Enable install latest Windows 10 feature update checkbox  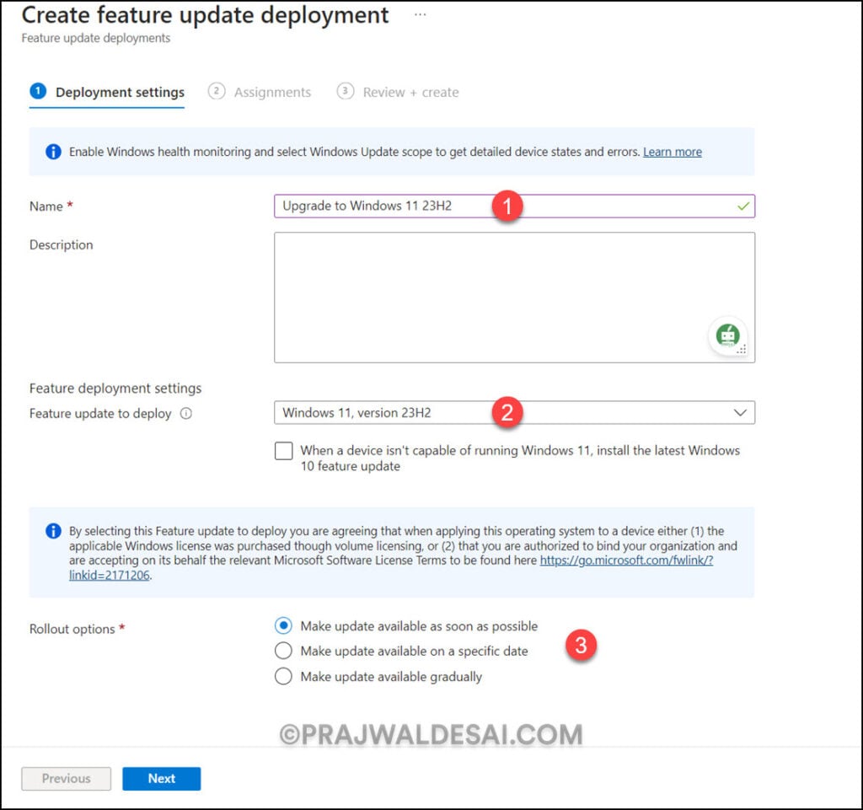(x=283, y=451)
